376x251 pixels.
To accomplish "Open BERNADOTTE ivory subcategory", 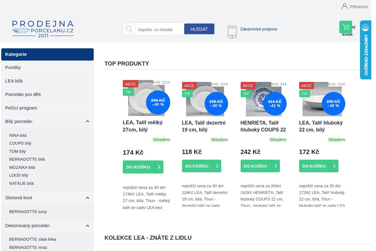I will click(x=28, y=212).
